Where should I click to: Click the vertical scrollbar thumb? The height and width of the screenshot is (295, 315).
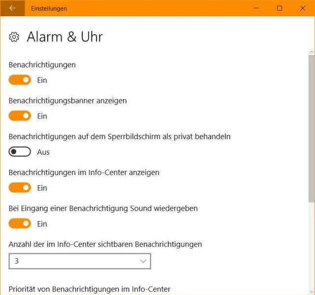coord(311,128)
